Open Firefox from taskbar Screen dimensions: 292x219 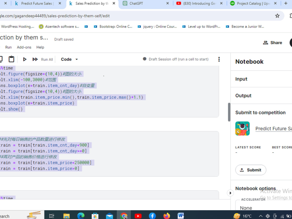(x=167, y=216)
